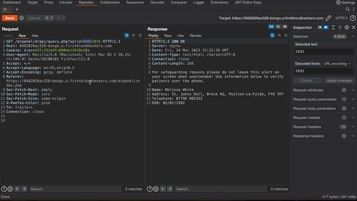The image size is (357, 201).
Task: Expand Request cookies section
Action: point(324,118)
